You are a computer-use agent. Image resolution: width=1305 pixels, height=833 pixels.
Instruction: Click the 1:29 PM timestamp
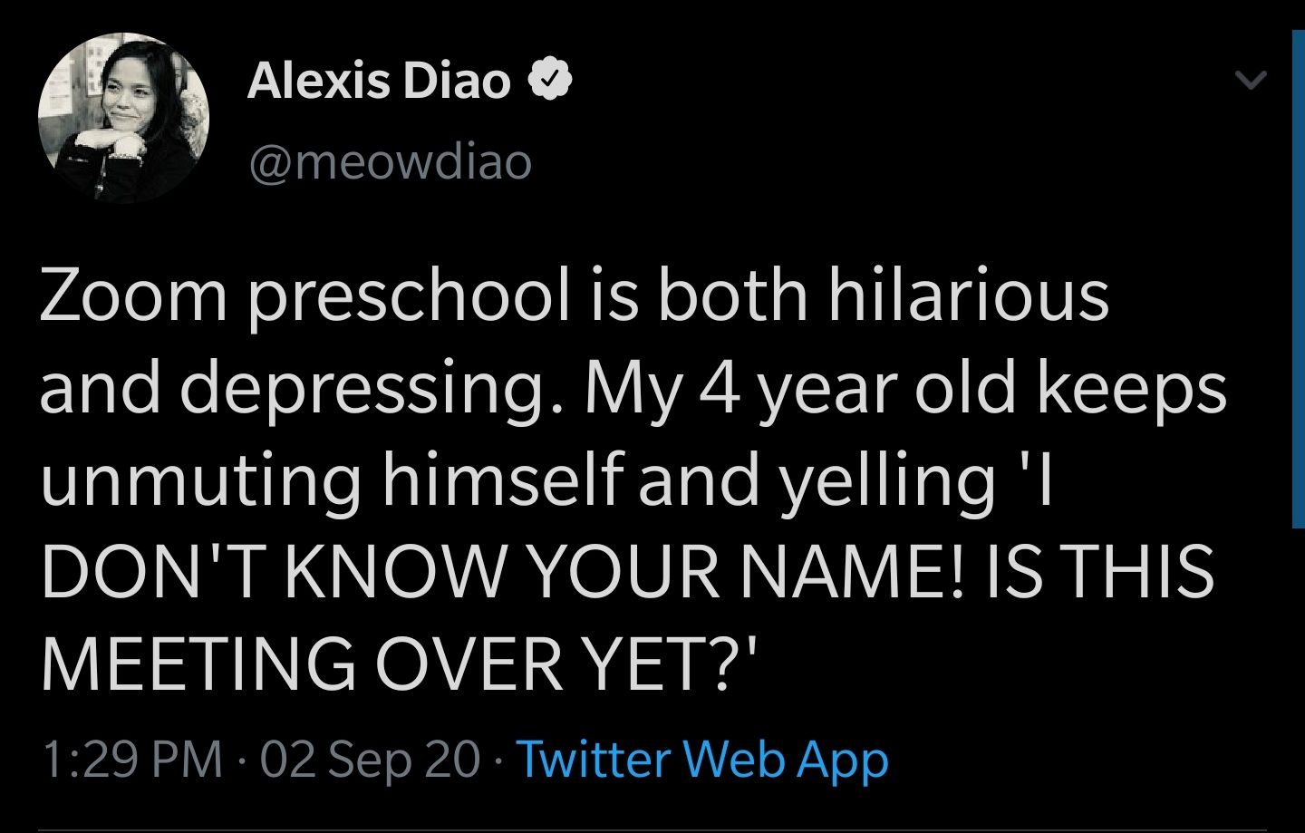coord(132,760)
